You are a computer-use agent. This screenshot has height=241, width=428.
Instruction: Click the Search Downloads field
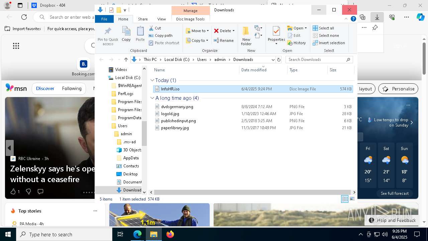click(x=319, y=60)
